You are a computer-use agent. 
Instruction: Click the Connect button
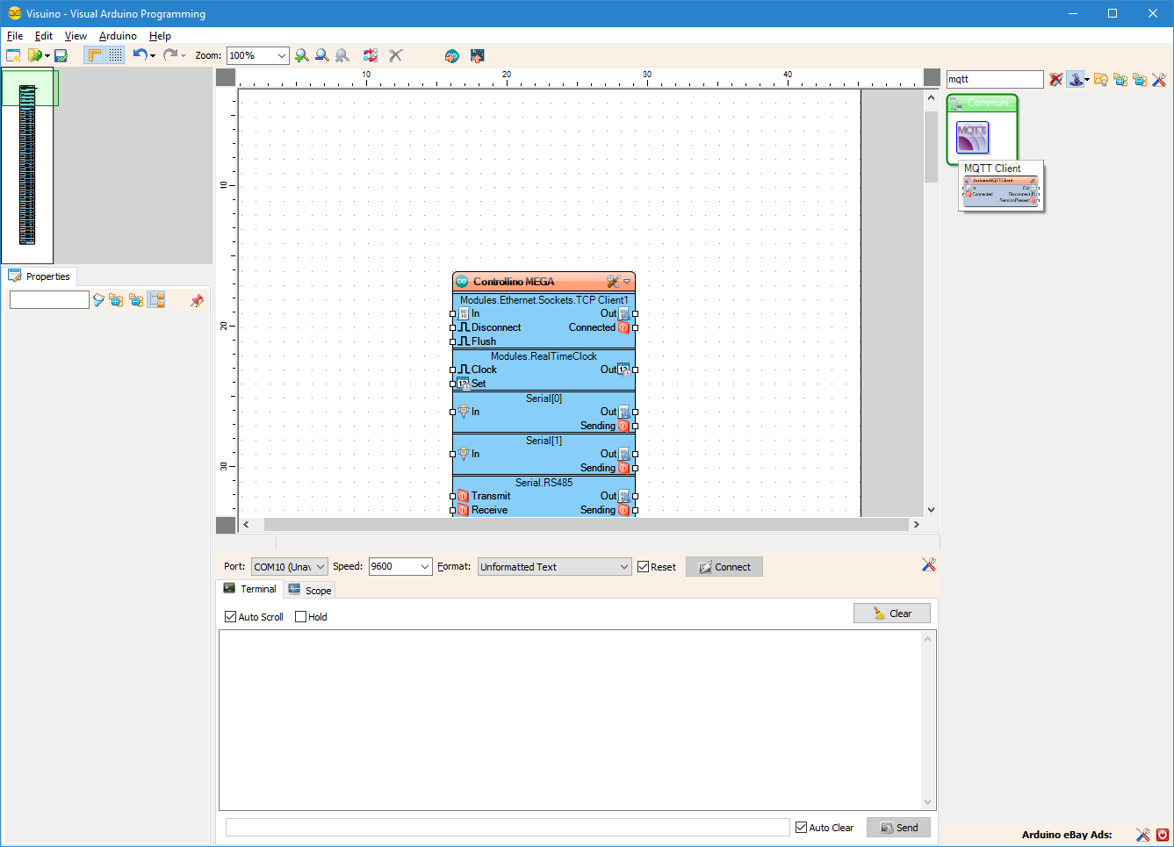coord(724,567)
